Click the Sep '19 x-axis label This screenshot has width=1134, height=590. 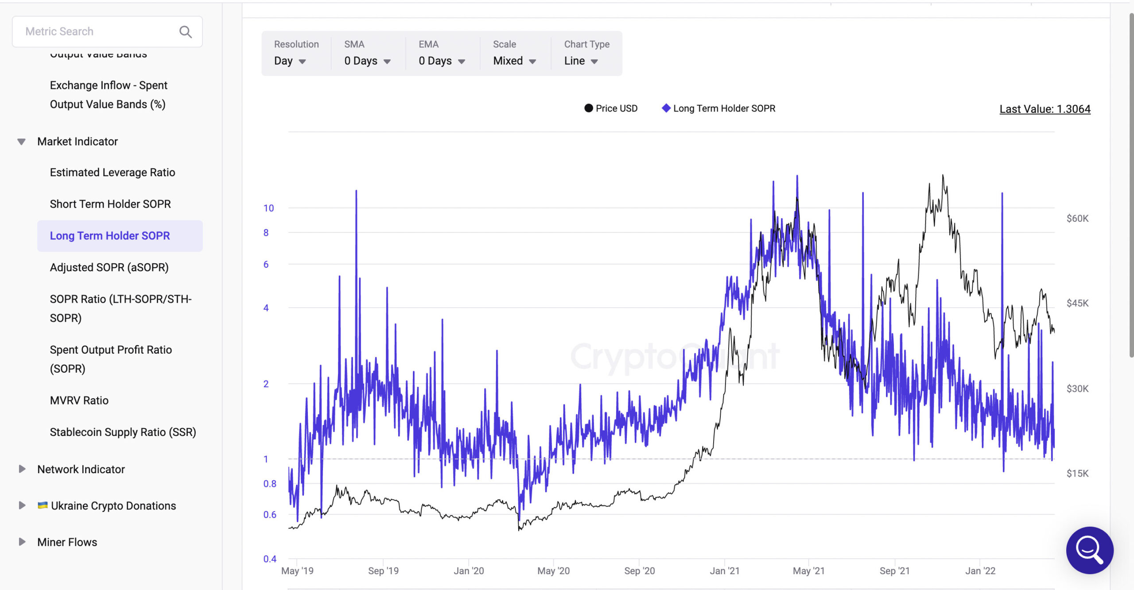[383, 571]
